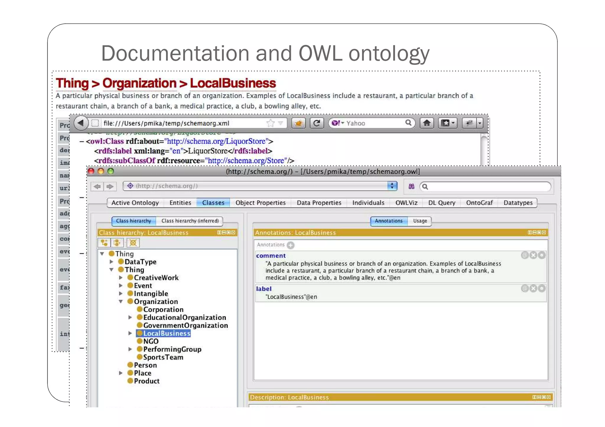Delete selected class icon
Image resolution: width=605 pixels, height=427 pixels.
pyautogui.click(x=133, y=243)
